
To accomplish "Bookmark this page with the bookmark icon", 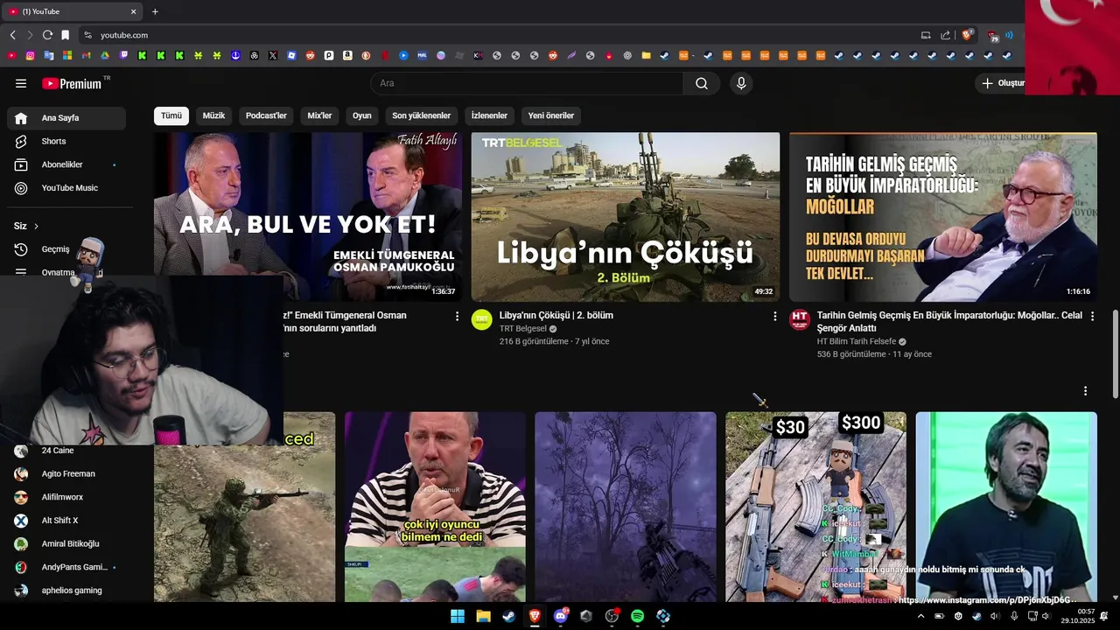I will click(x=65, y=35).
